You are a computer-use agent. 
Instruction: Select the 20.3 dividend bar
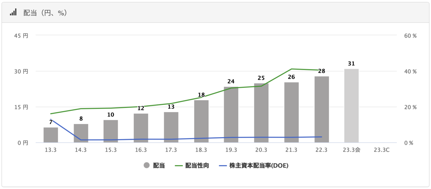pos(261,113)
